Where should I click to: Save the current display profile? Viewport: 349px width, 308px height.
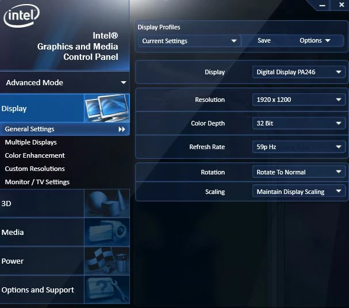[x=264, y=40]
